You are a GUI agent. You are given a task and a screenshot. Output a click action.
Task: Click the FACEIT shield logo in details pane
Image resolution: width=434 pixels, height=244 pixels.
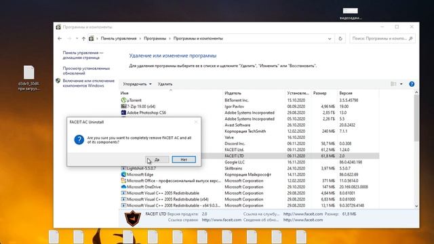pos(133,218)
